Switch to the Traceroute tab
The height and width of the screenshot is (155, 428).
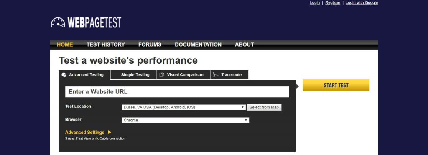point(229,75)
